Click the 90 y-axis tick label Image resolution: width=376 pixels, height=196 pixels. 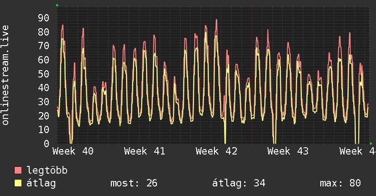pyautogui.click(x=44, y=18)
